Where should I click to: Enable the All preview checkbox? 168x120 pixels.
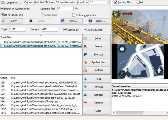[138, 2]
